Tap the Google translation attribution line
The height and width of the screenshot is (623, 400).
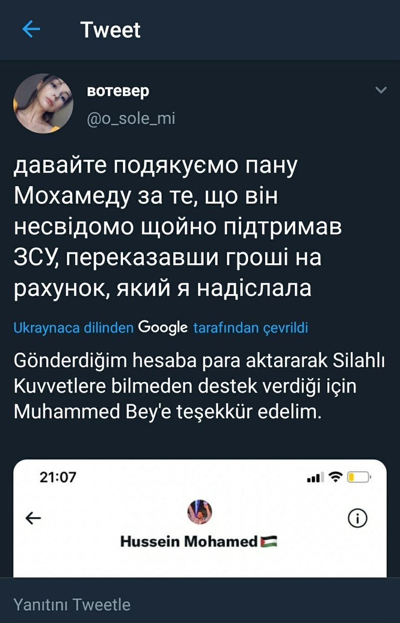tap(161, 328)
